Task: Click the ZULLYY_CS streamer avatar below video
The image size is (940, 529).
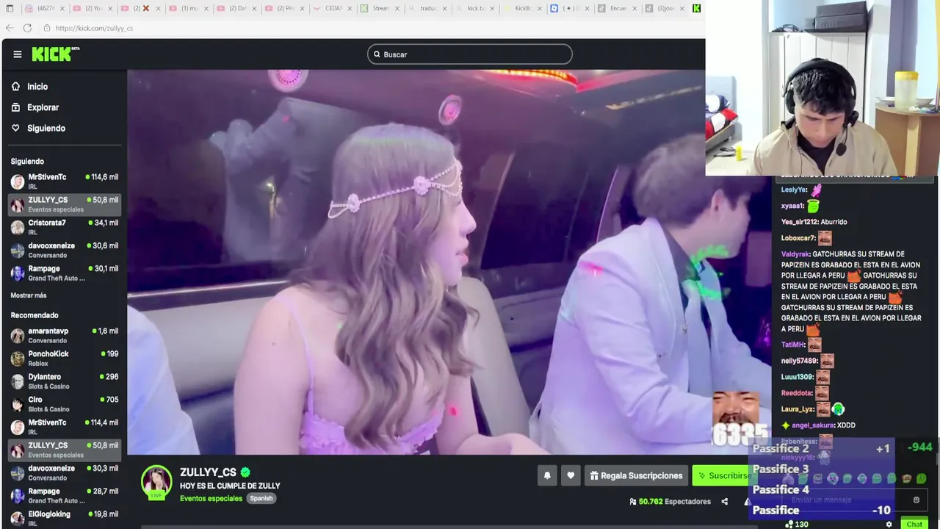Action: tap(156, 481)
